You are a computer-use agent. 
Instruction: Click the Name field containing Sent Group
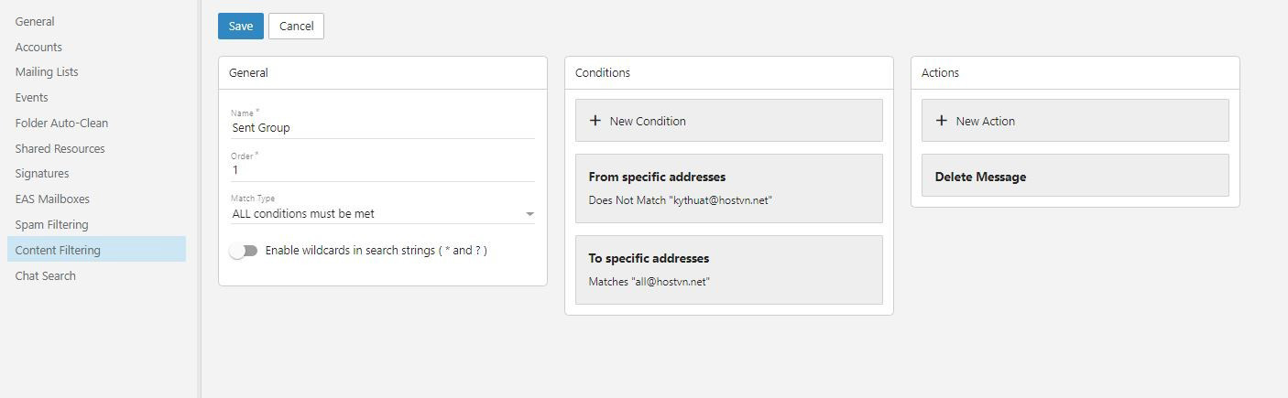click(x=382, y=128)
